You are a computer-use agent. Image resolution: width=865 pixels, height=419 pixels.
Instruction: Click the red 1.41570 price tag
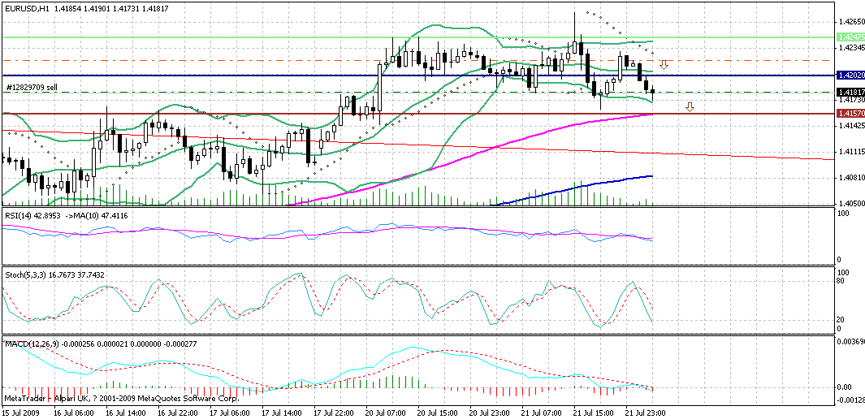tap(850, 113)
